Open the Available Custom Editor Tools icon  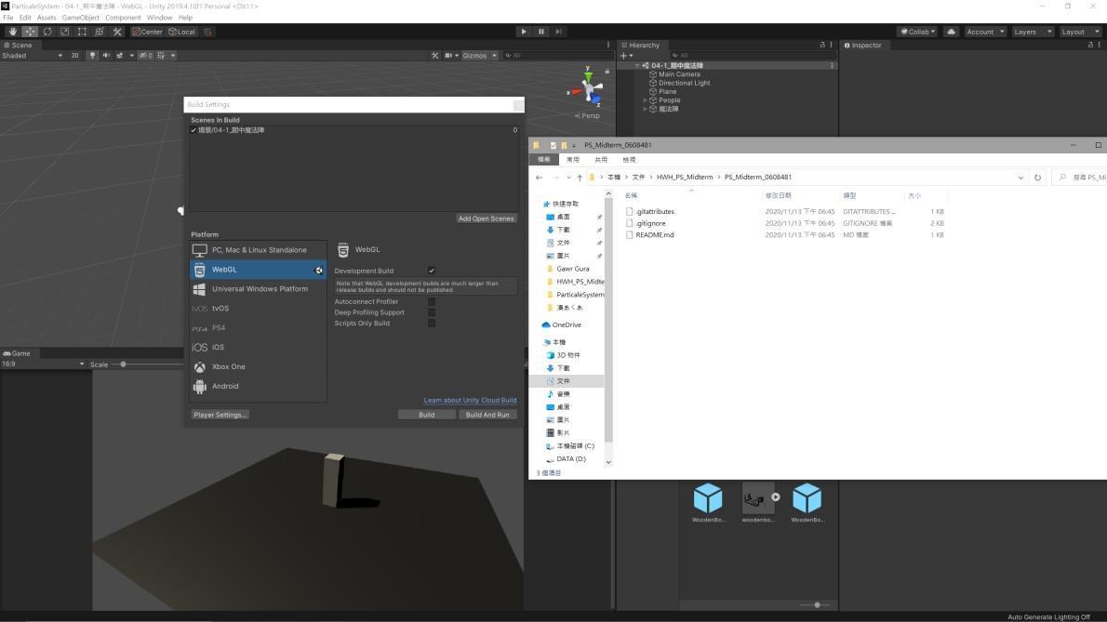[x=117, y=31]
